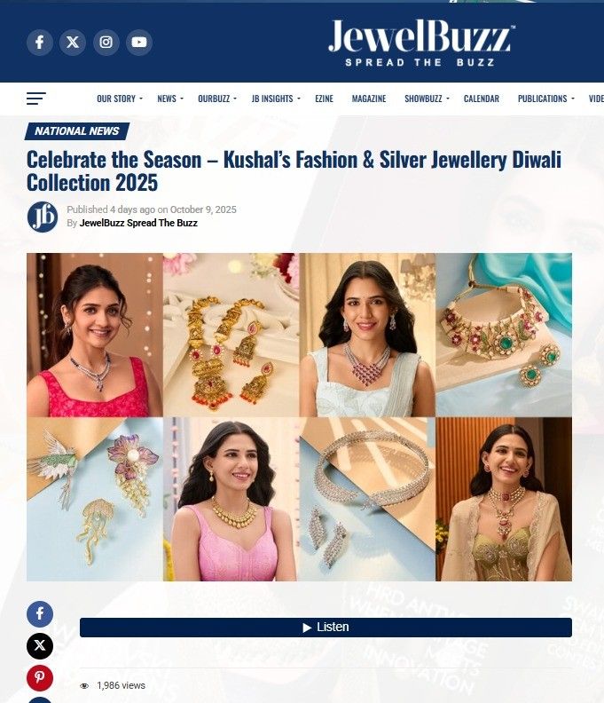Visit Instagram via header icon

click(106, 42)
